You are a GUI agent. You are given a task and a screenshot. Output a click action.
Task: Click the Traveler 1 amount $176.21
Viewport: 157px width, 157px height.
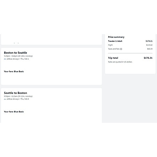[149, 41]
